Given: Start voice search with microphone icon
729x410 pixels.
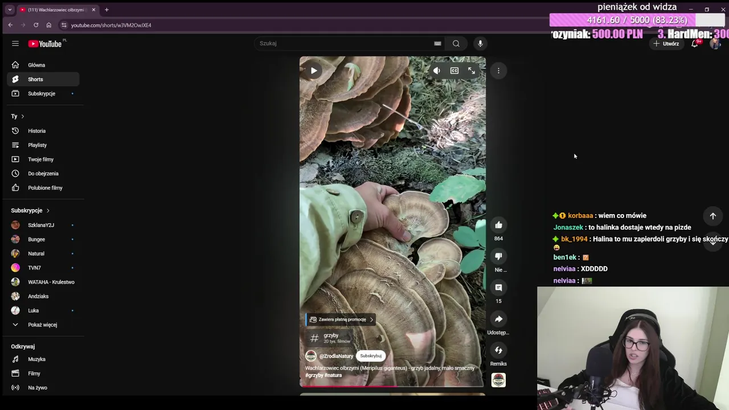Looking at the screenshot, I should tap(480, 43).
